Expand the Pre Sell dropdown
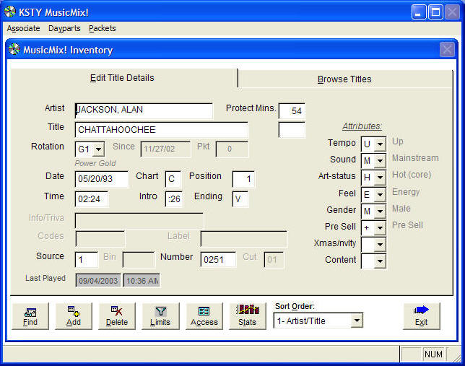 coord(380,228)
